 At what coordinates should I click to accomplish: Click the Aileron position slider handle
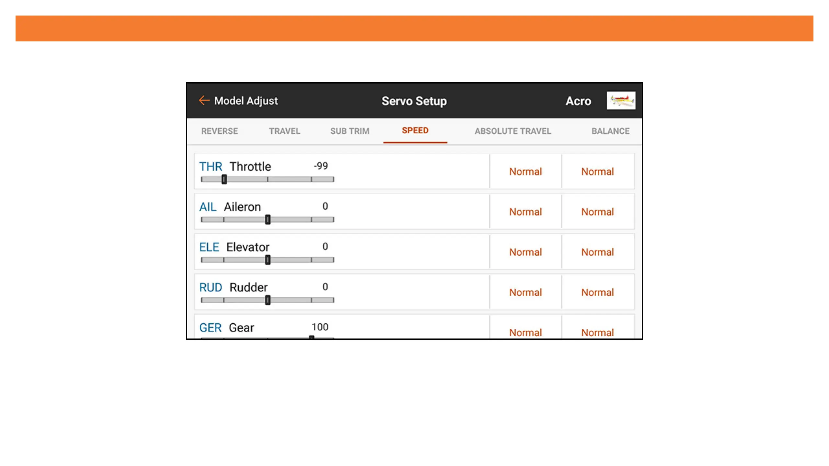(267, 220)
